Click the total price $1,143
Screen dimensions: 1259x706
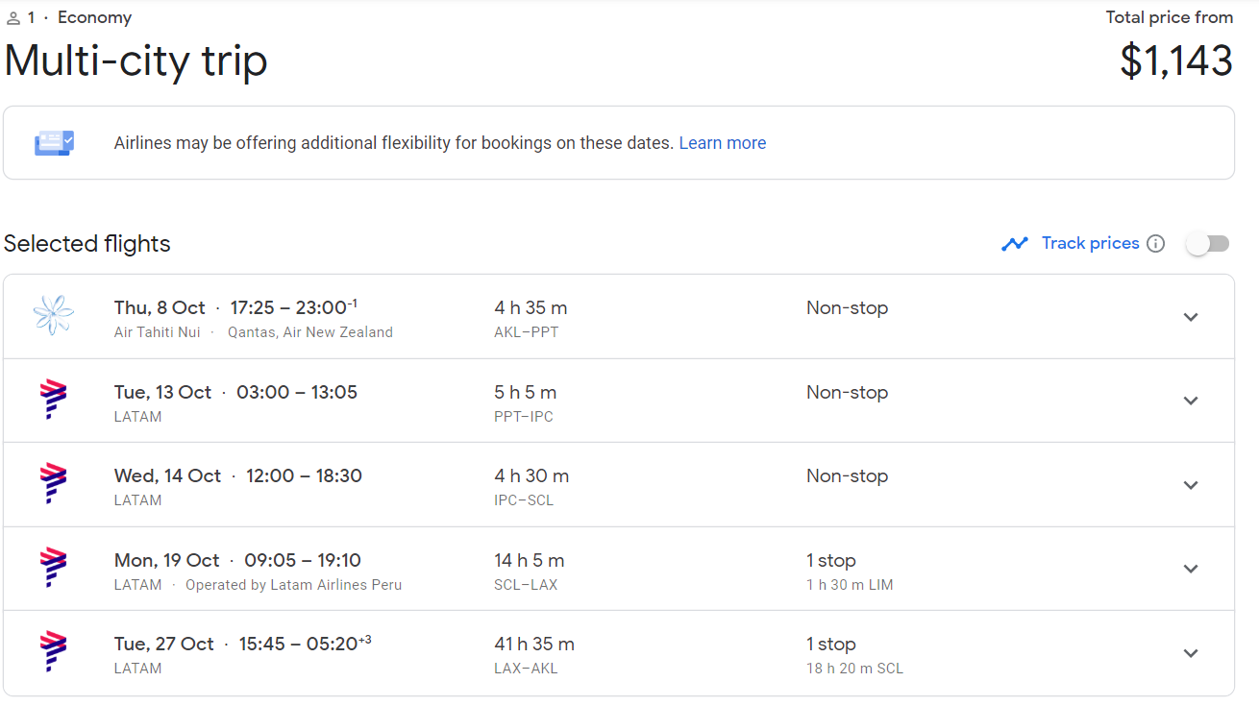click(1176, 61)
